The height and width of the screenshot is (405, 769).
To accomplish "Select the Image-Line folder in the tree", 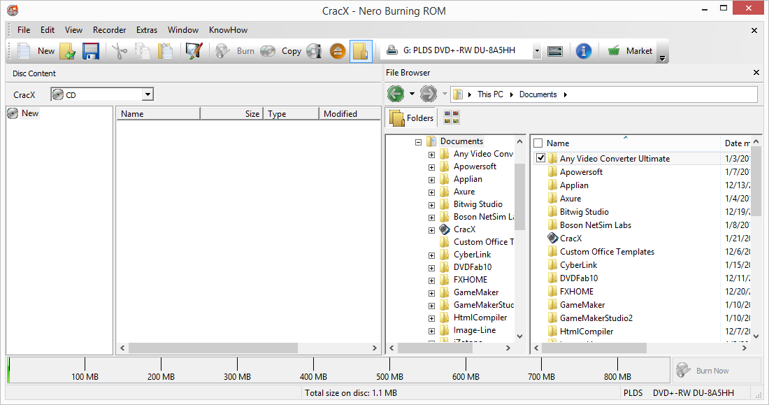I will (474, 330).
